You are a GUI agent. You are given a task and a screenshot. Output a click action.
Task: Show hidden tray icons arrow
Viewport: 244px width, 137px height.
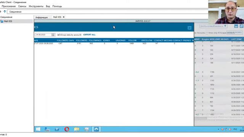(218, 129)
